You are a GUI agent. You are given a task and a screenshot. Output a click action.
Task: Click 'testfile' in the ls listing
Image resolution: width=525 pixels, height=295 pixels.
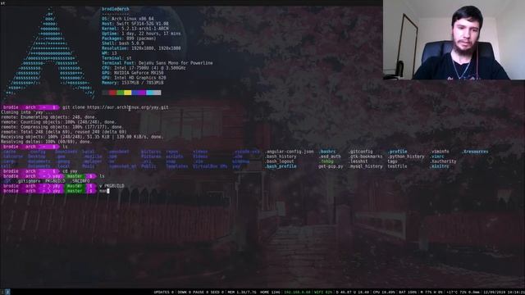397,166
